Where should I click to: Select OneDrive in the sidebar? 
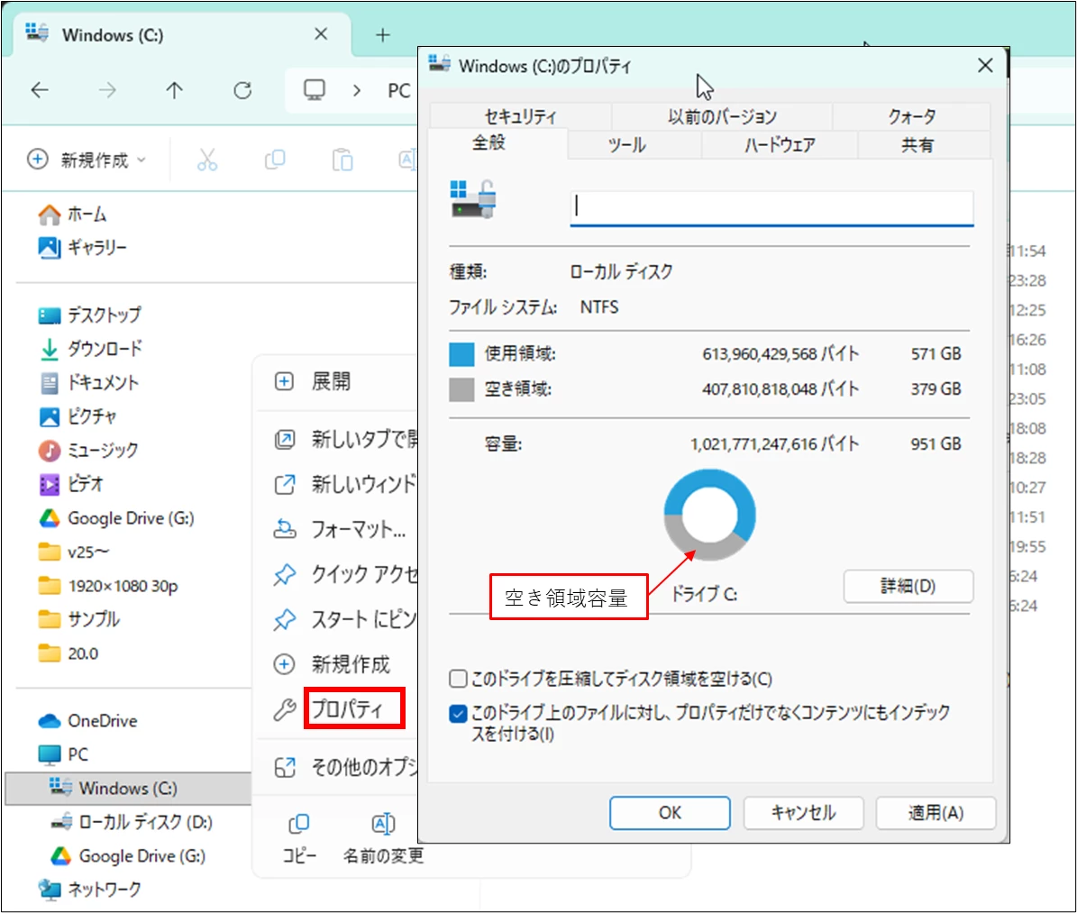pyautogui.click(x=87, y=721)
